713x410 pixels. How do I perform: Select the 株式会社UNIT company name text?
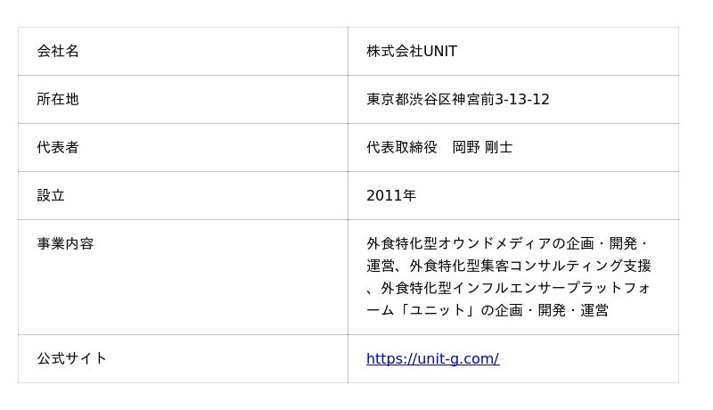(412, 52)
